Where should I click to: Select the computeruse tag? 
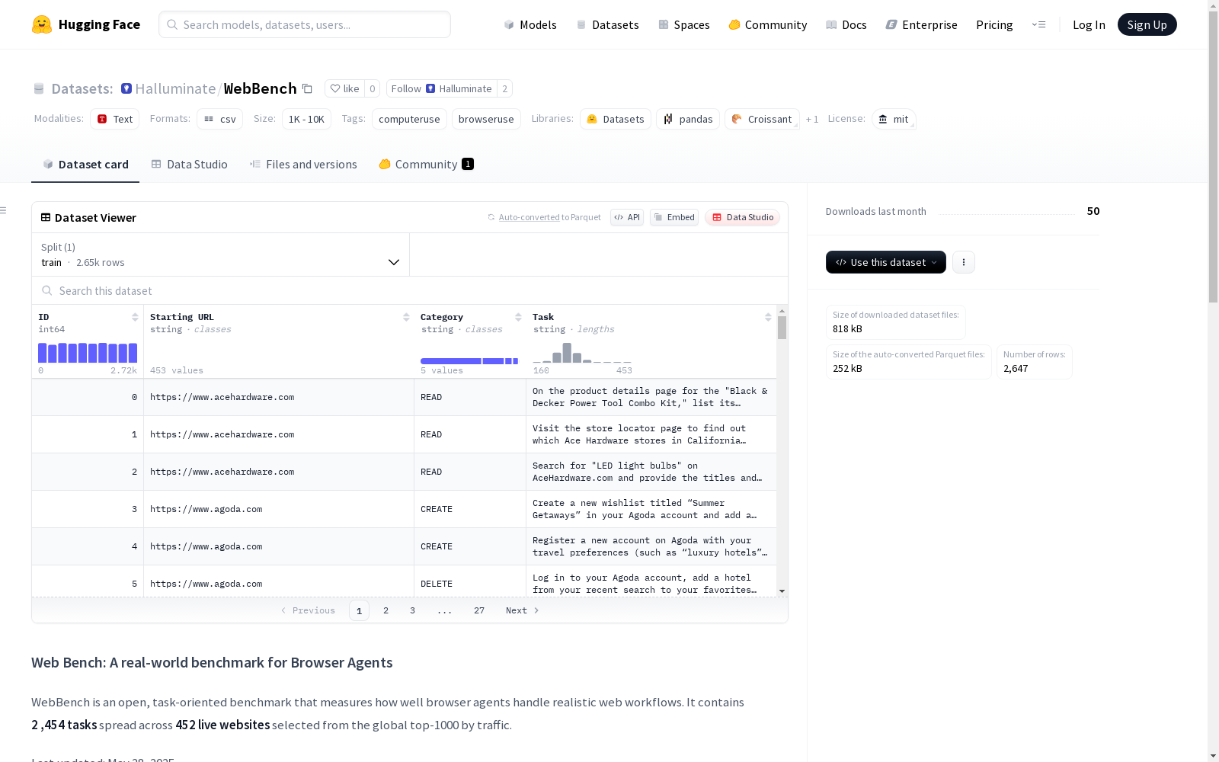coord(409,119)
